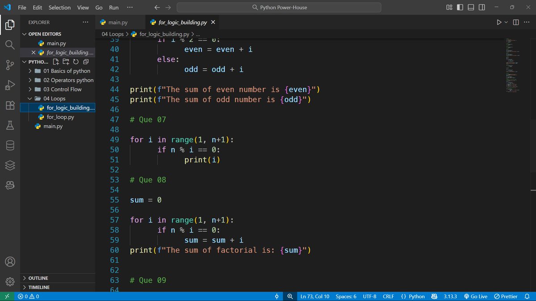Open the Copilot chat icon in activity bar

10,186
